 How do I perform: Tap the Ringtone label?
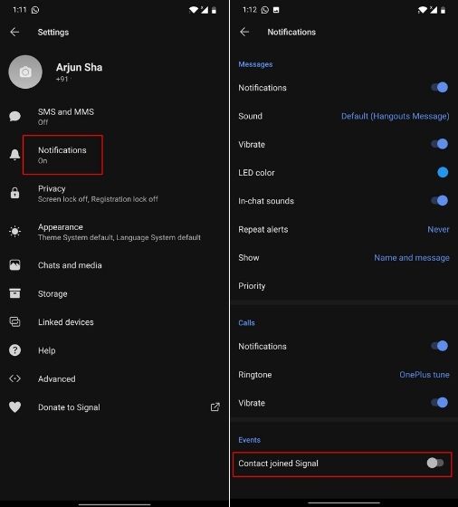pos(255,375)
